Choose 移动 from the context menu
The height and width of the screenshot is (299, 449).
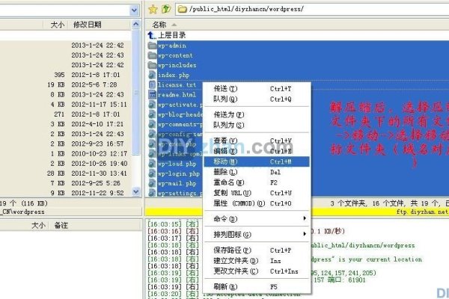coord(257,161)
